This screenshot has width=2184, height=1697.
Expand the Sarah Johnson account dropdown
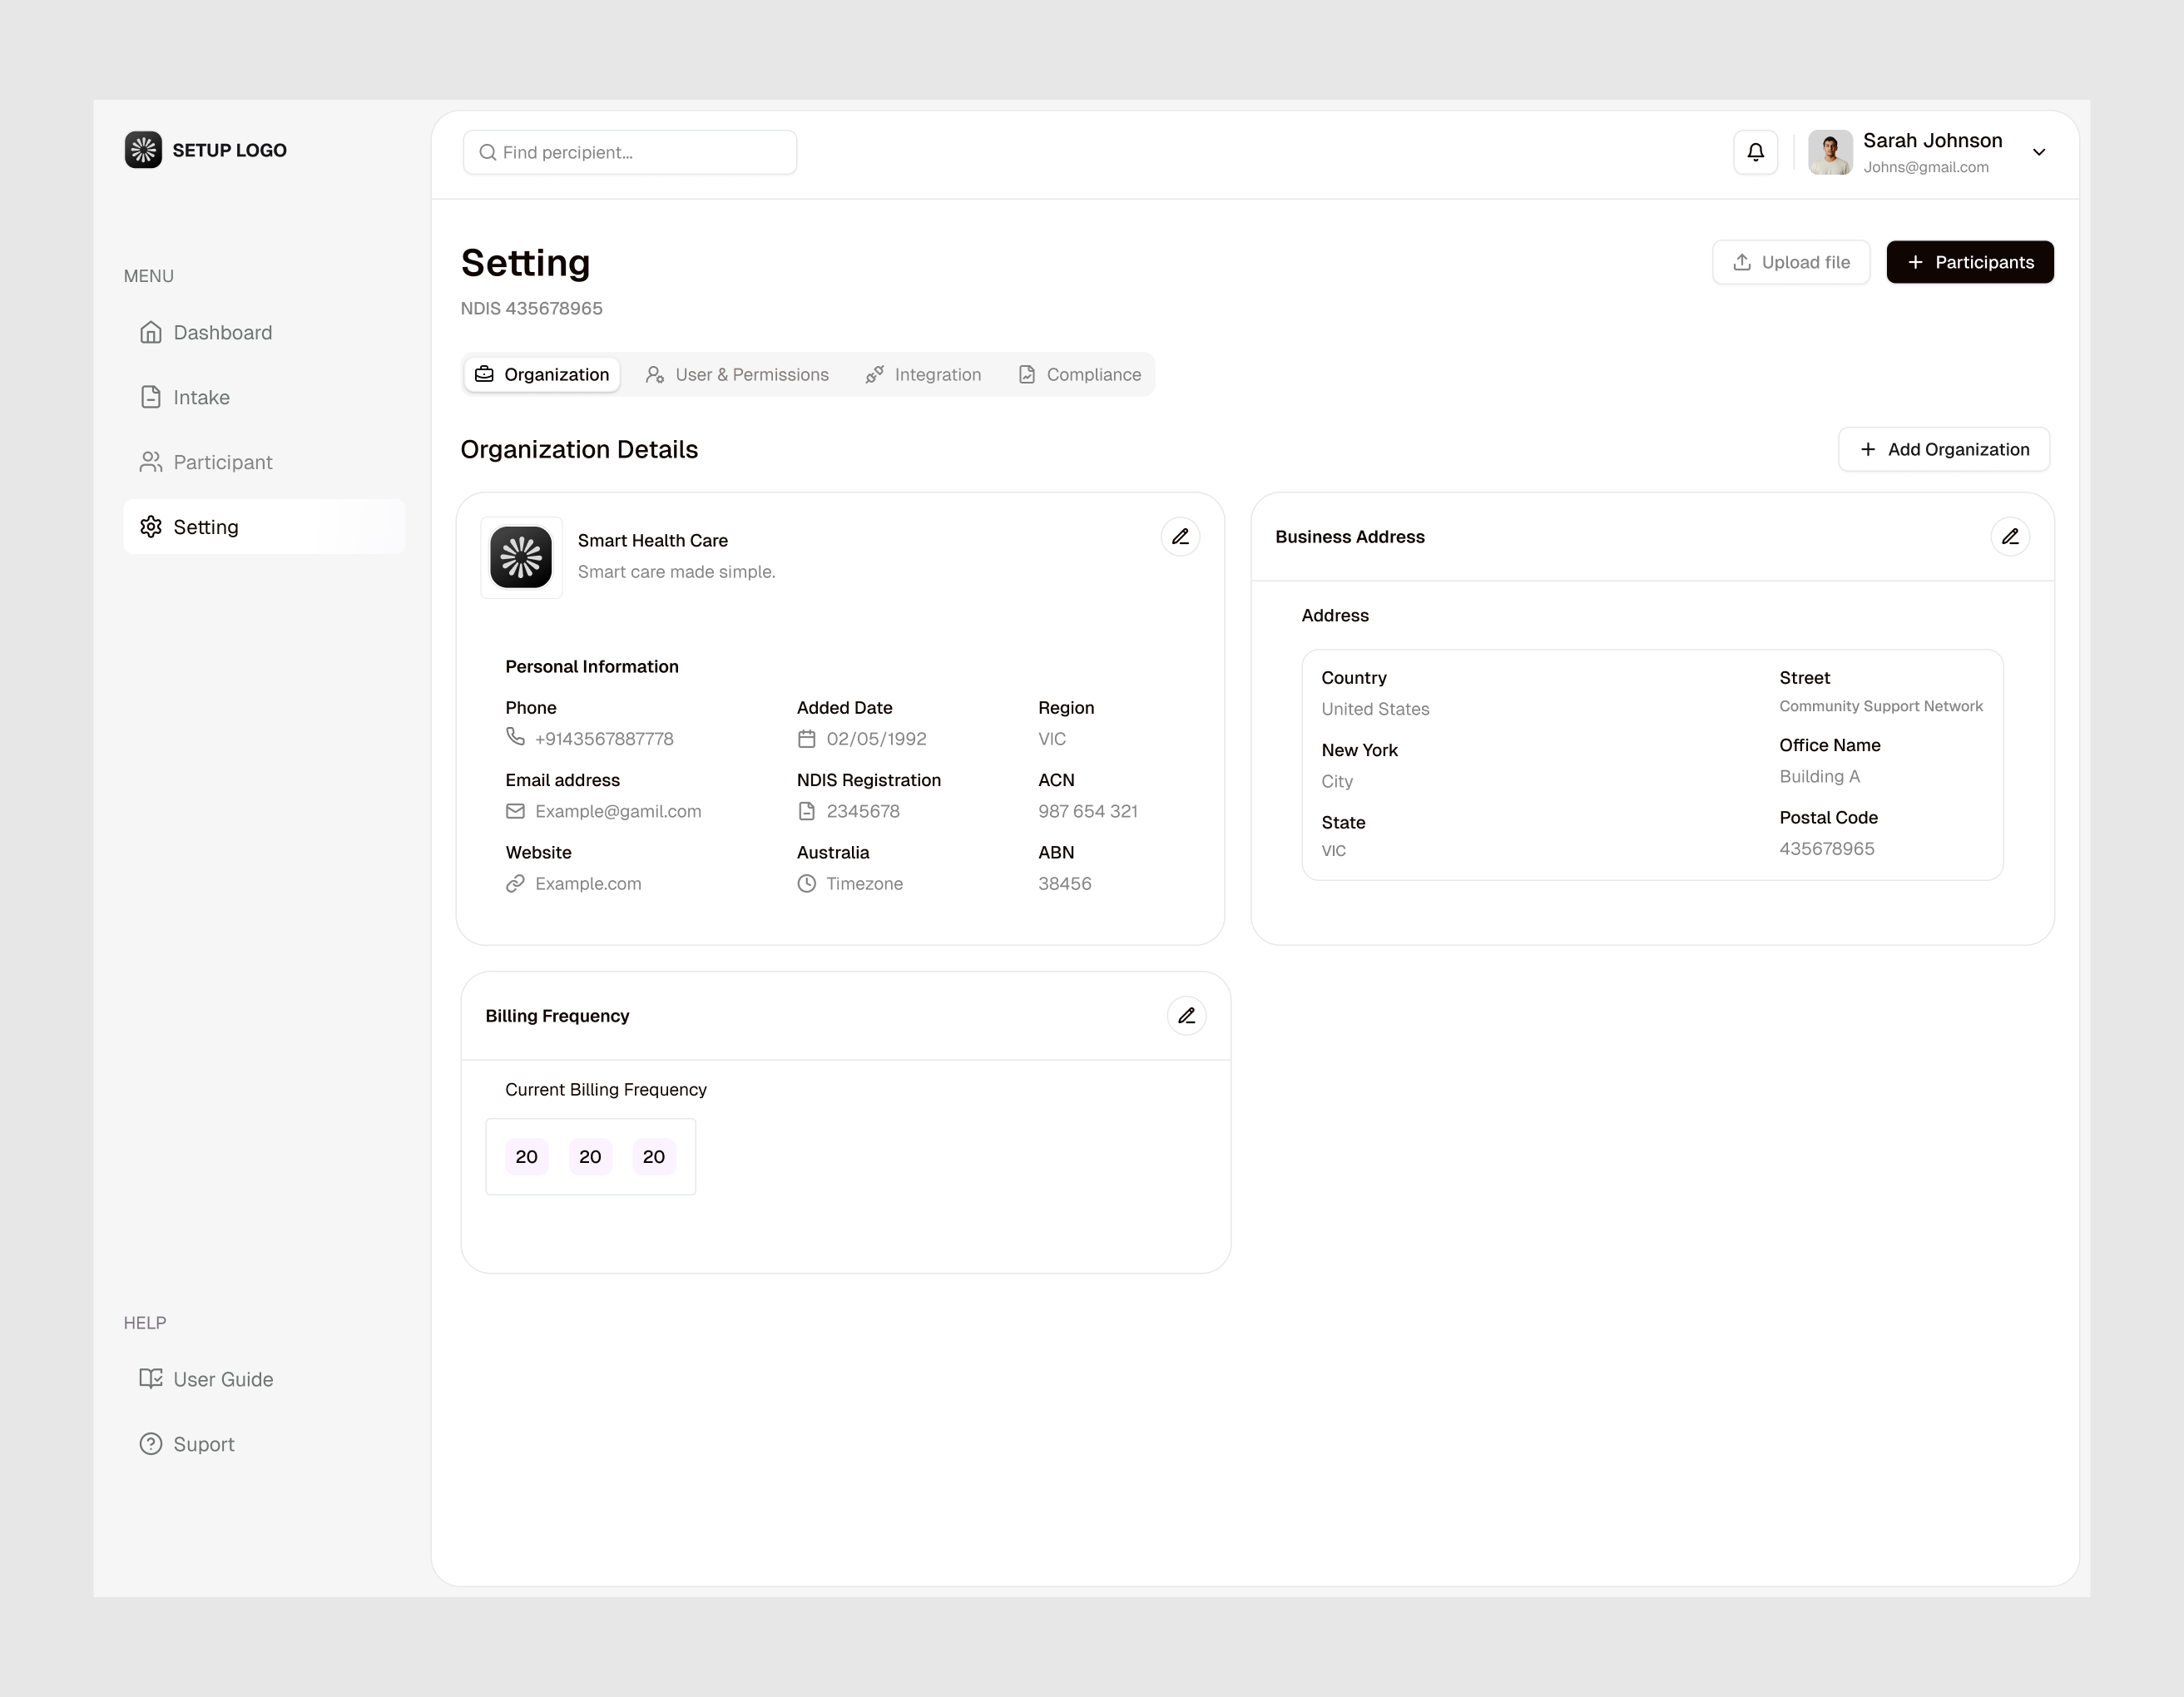[x=2039, y=152]
